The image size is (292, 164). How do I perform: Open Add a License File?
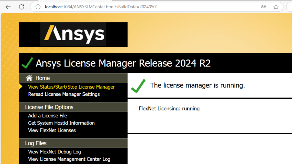pyautogui.click(x=48, y=116)
